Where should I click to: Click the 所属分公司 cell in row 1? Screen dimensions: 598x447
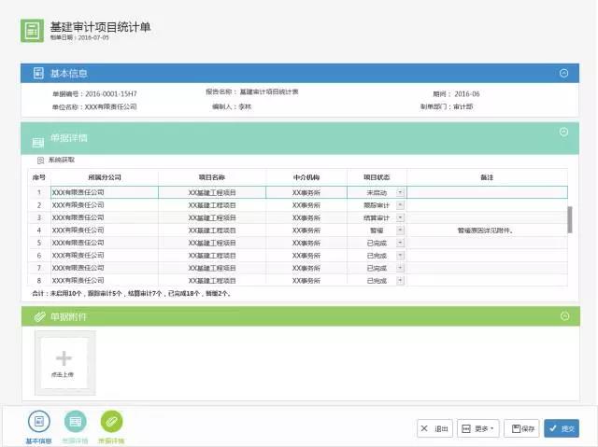pyautogui.click(x=103, y=192)
